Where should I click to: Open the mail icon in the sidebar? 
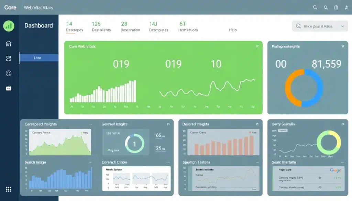(x=8, y=88)
